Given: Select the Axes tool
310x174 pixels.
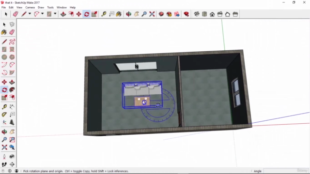Looking at the screenshot, I should [x=4, y=122].
